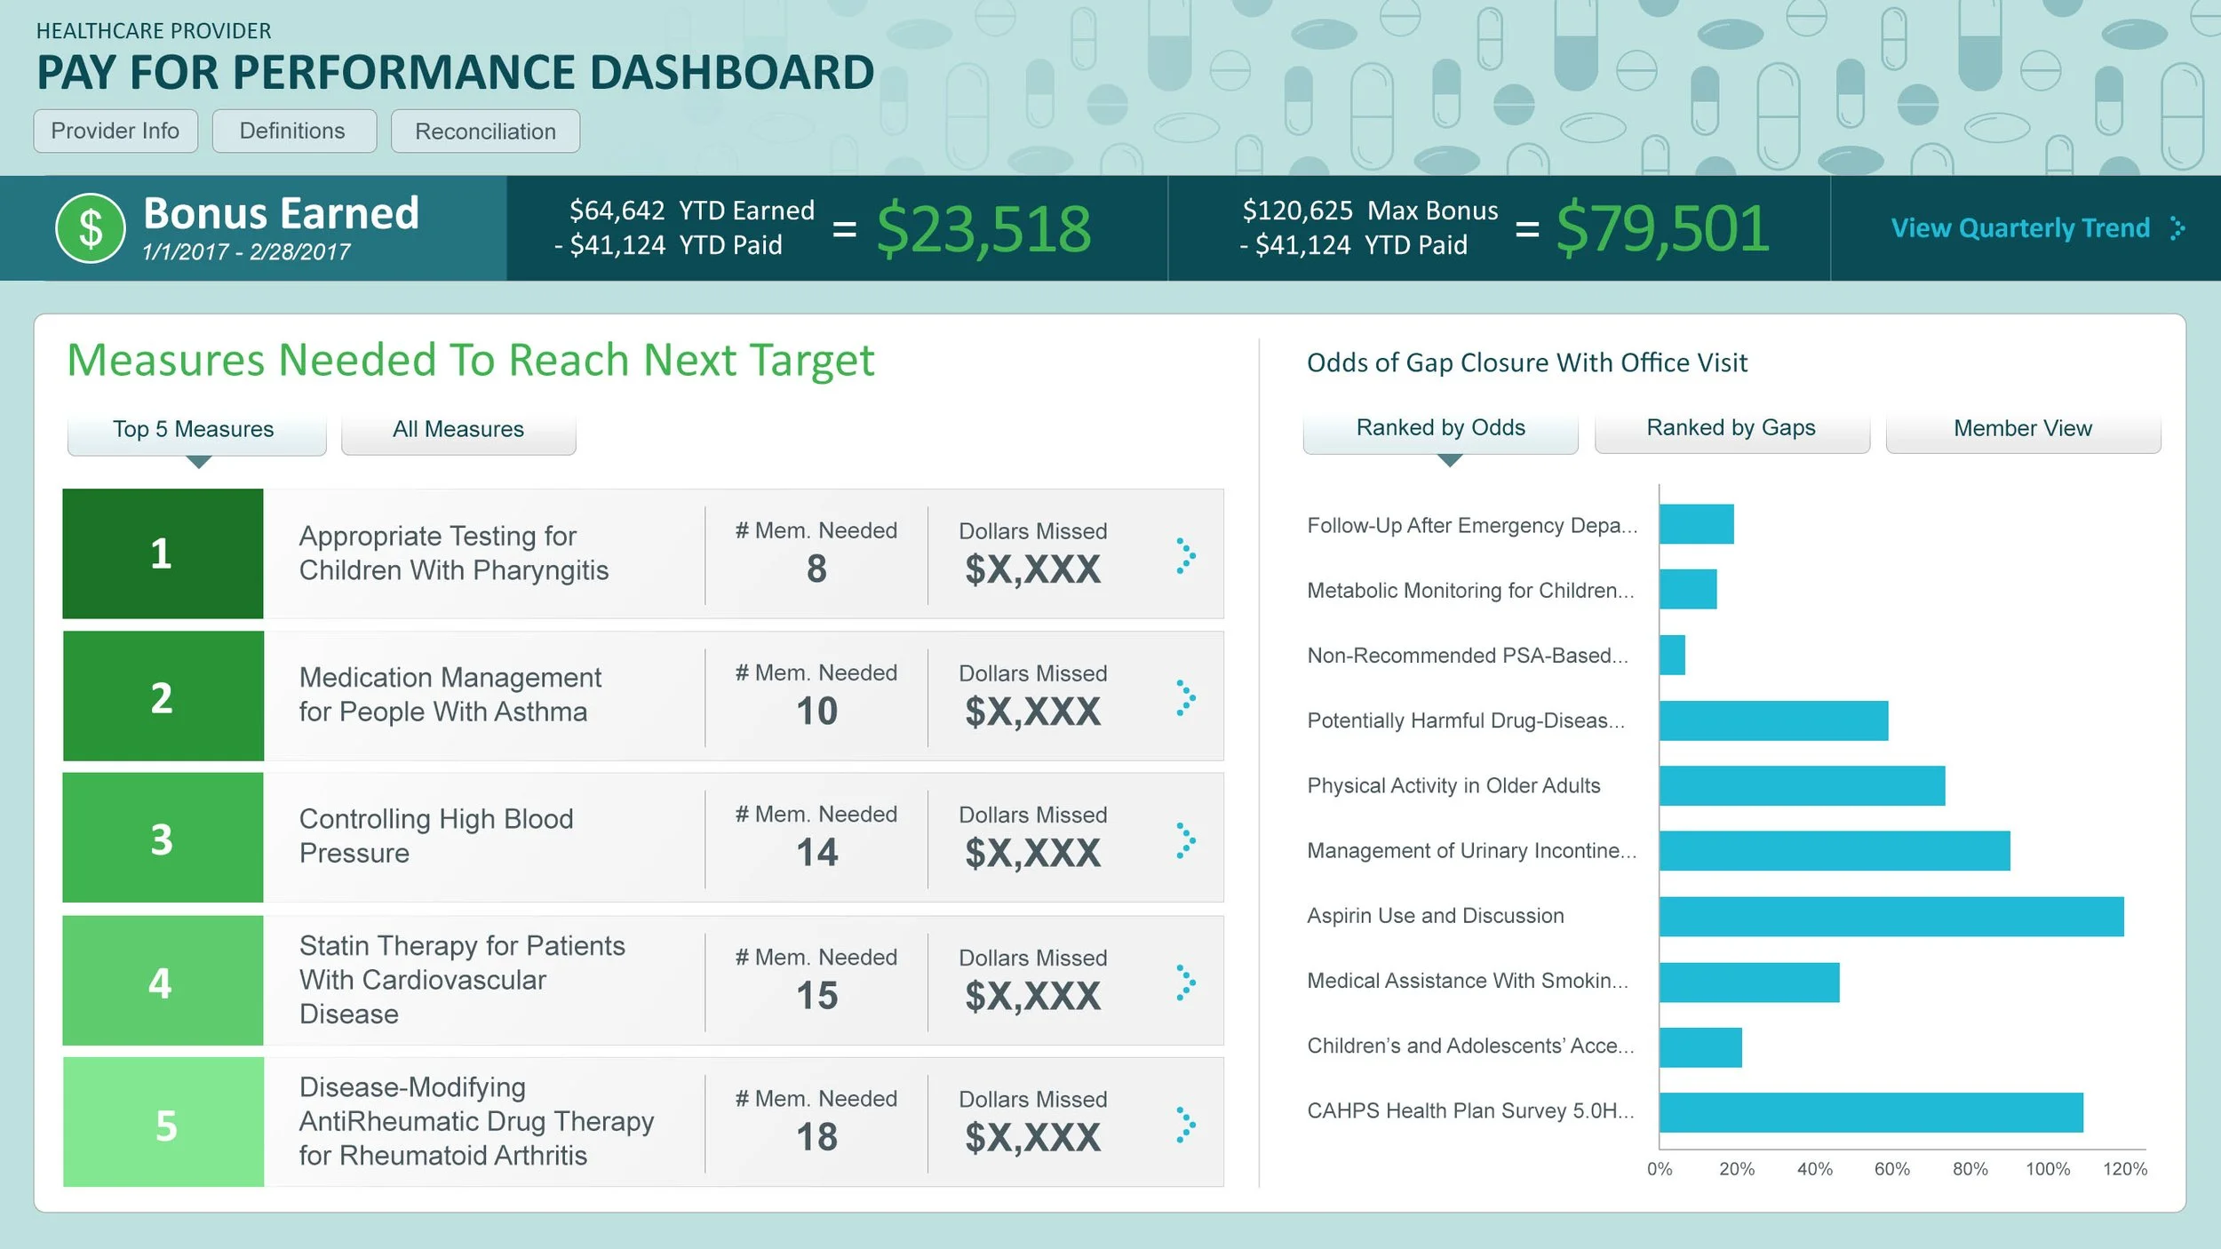Switch to Ranked by Gaps view
Image resolution: width=2221 pixels, height=1249 pixels.
click(x=1731, y=428)
